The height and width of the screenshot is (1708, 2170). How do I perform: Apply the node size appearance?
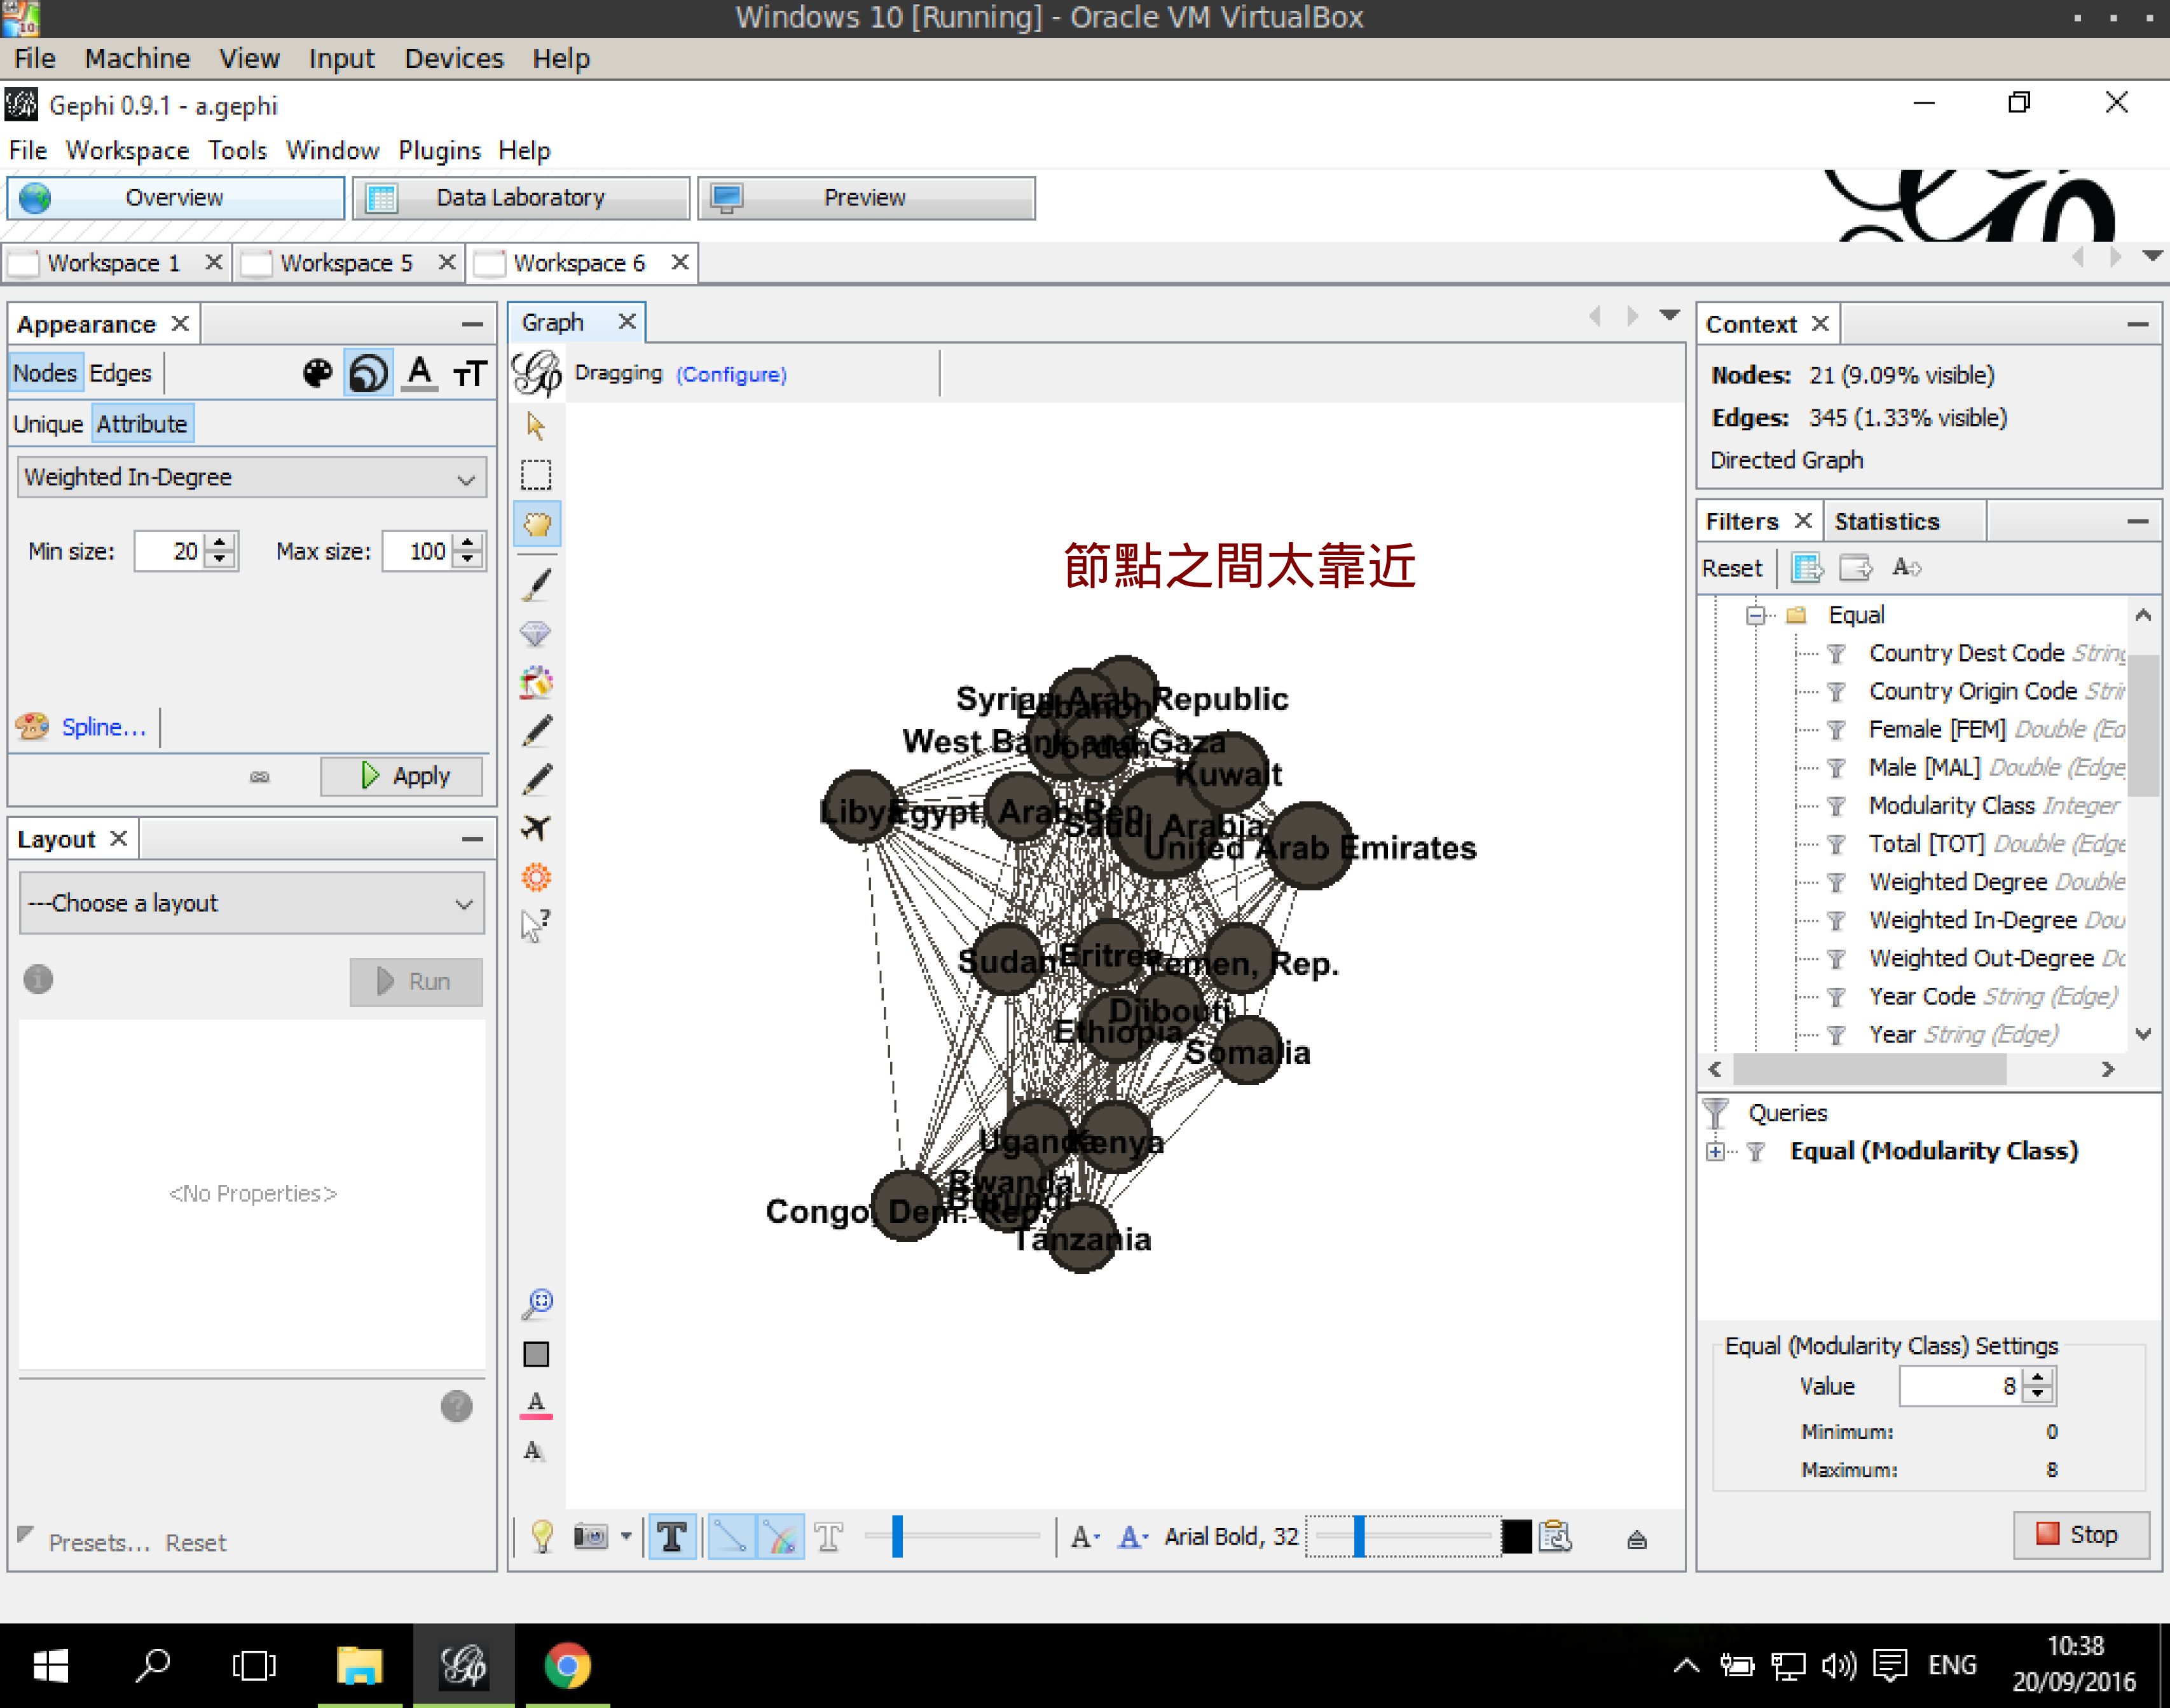pyautogui.click(x=402, y=776)
